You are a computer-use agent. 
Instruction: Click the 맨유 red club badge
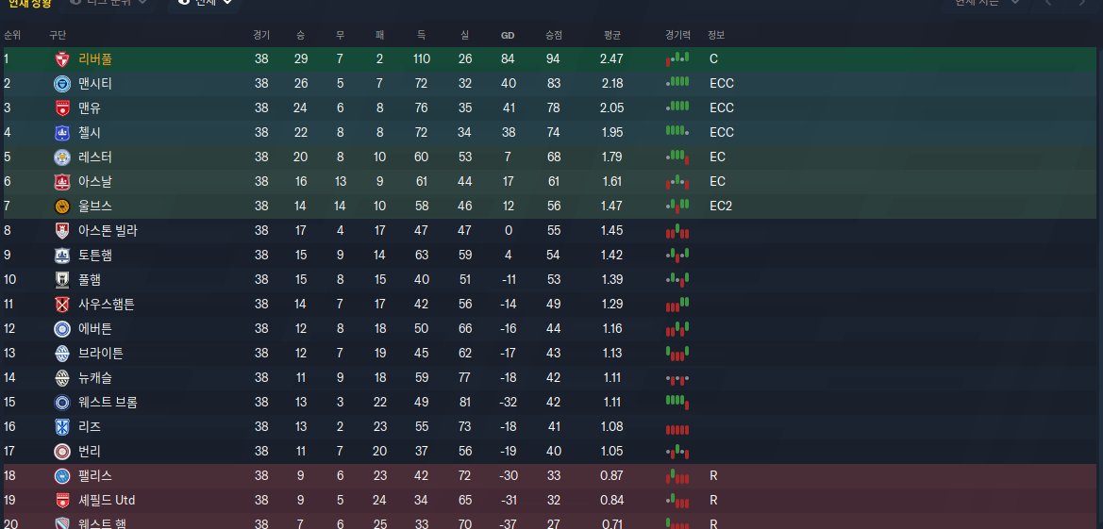[62, 108]
